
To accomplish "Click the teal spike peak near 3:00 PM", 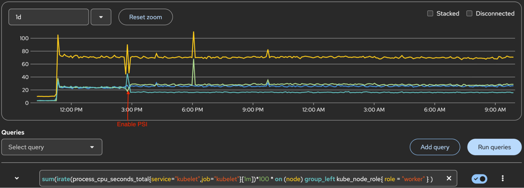I will 127,74.
